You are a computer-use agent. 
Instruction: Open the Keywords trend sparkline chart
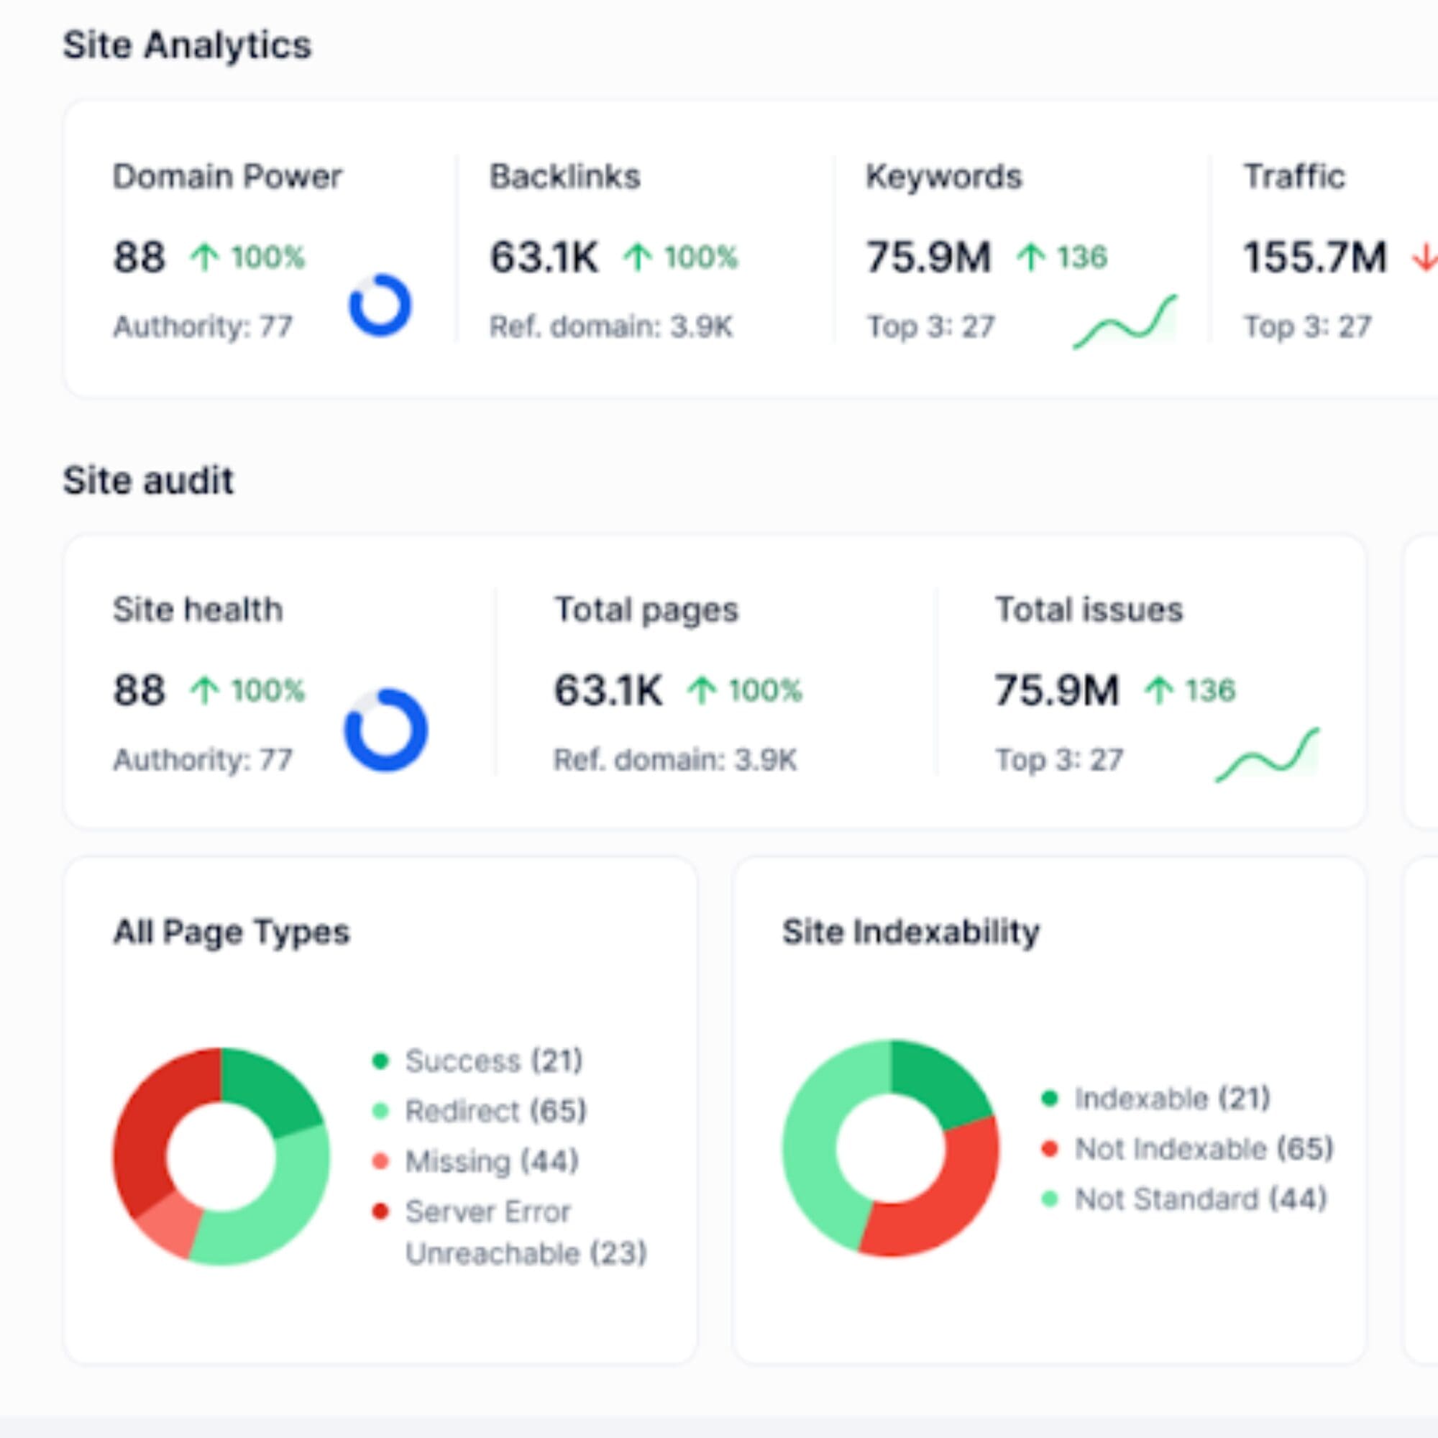click(1124, 320)
